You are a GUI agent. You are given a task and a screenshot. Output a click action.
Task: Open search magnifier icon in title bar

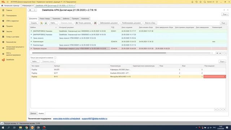(205, 2)
